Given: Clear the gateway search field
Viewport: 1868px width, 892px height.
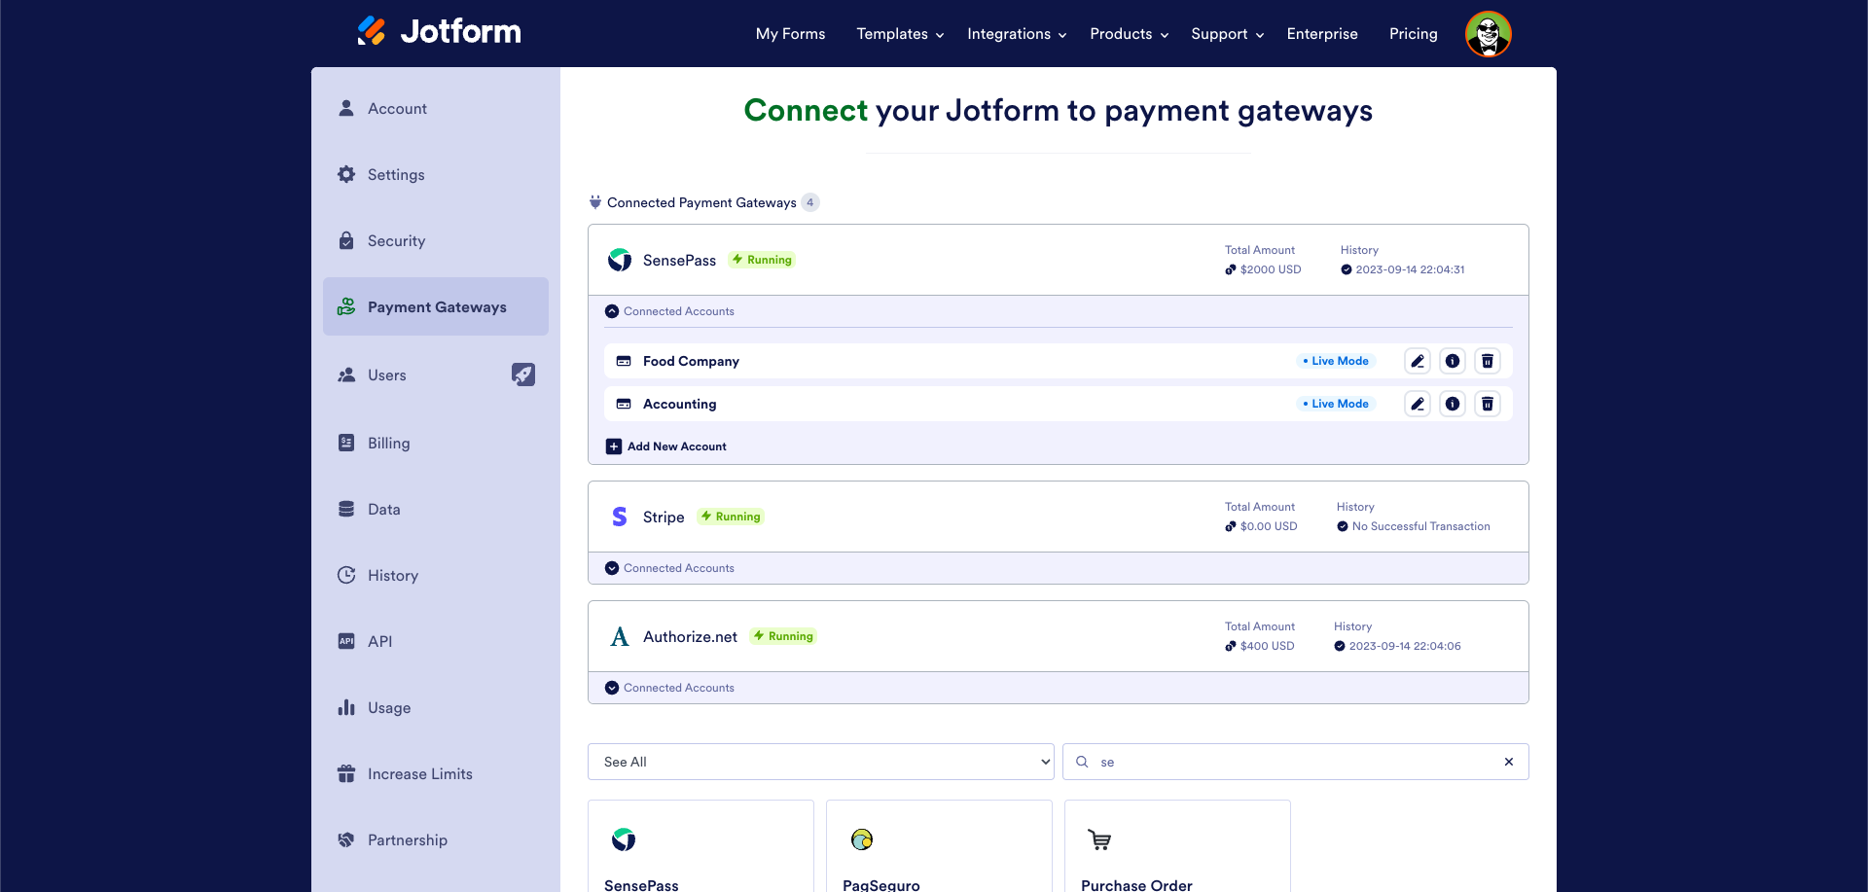Looking at the screenshot, I should pos(1509,762).
